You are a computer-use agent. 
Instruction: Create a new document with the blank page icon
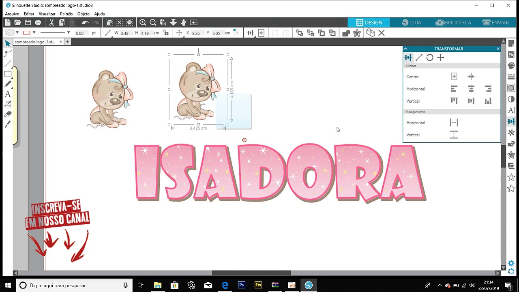[8, 23]
